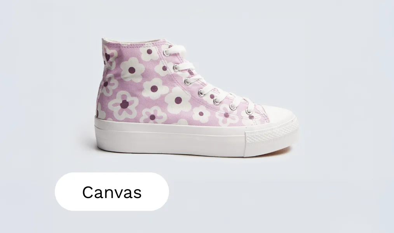Screen dimensions: 394x233
Task: Click the Canvas pill button
Action: (x=112, y=191)
